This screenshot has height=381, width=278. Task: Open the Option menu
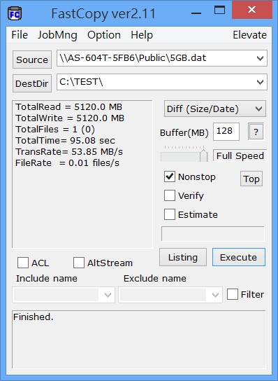point(104,35)
